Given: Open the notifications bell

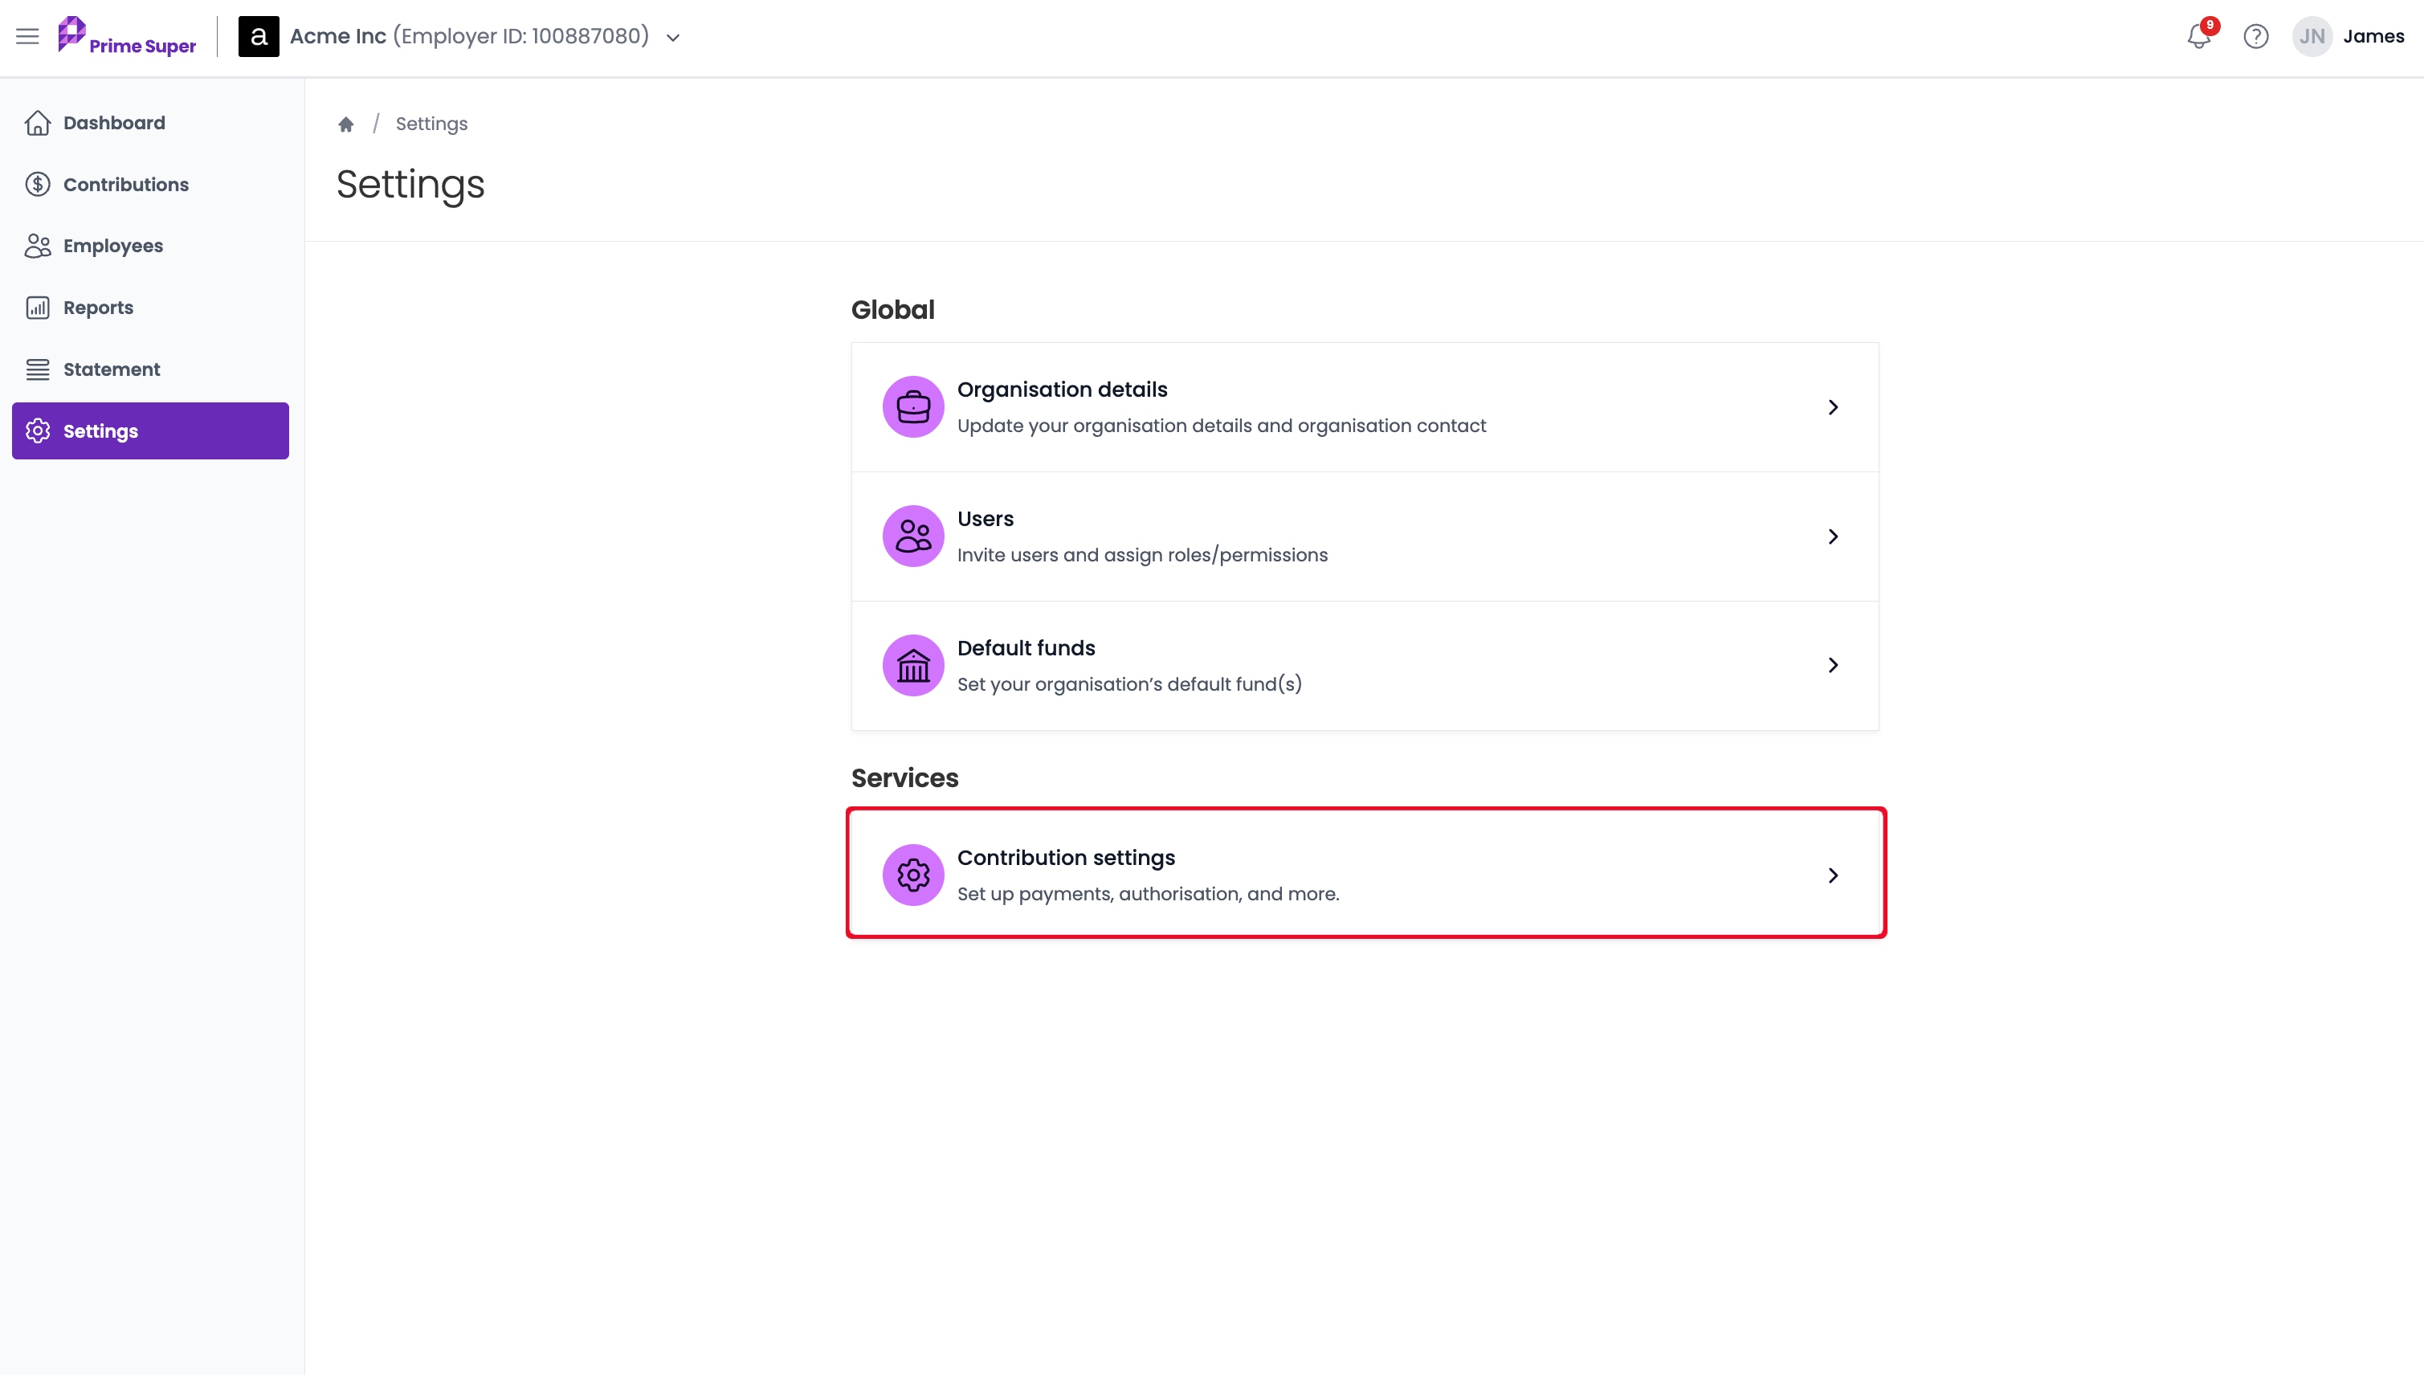Looking at the screenshot, I should pos(2199,37).
